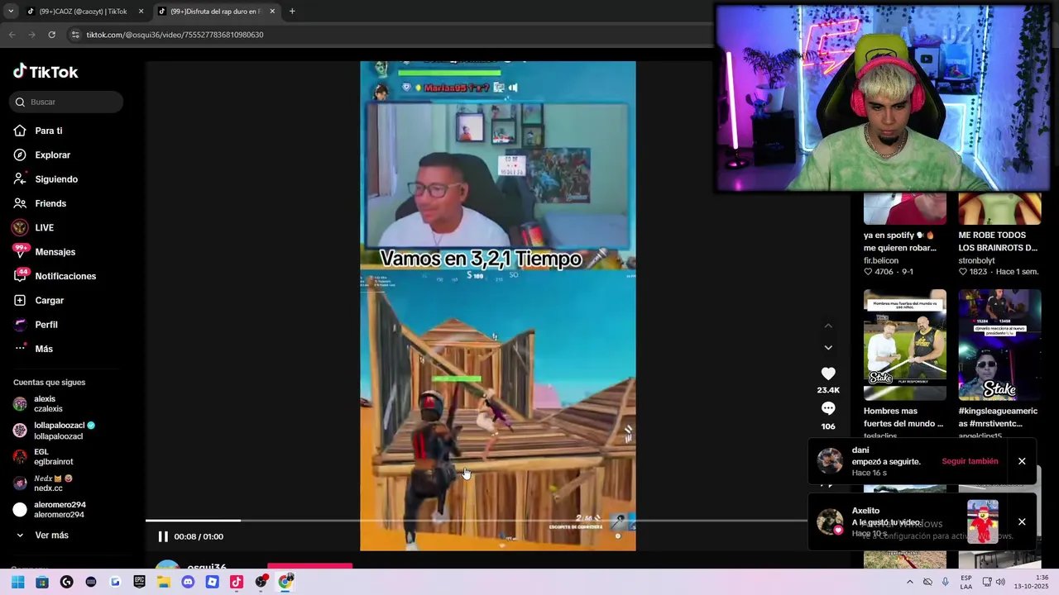Viewport: 1059px width, 595px height.
Task: Click the magnifier icon in search box
Action: coord(20,102)
